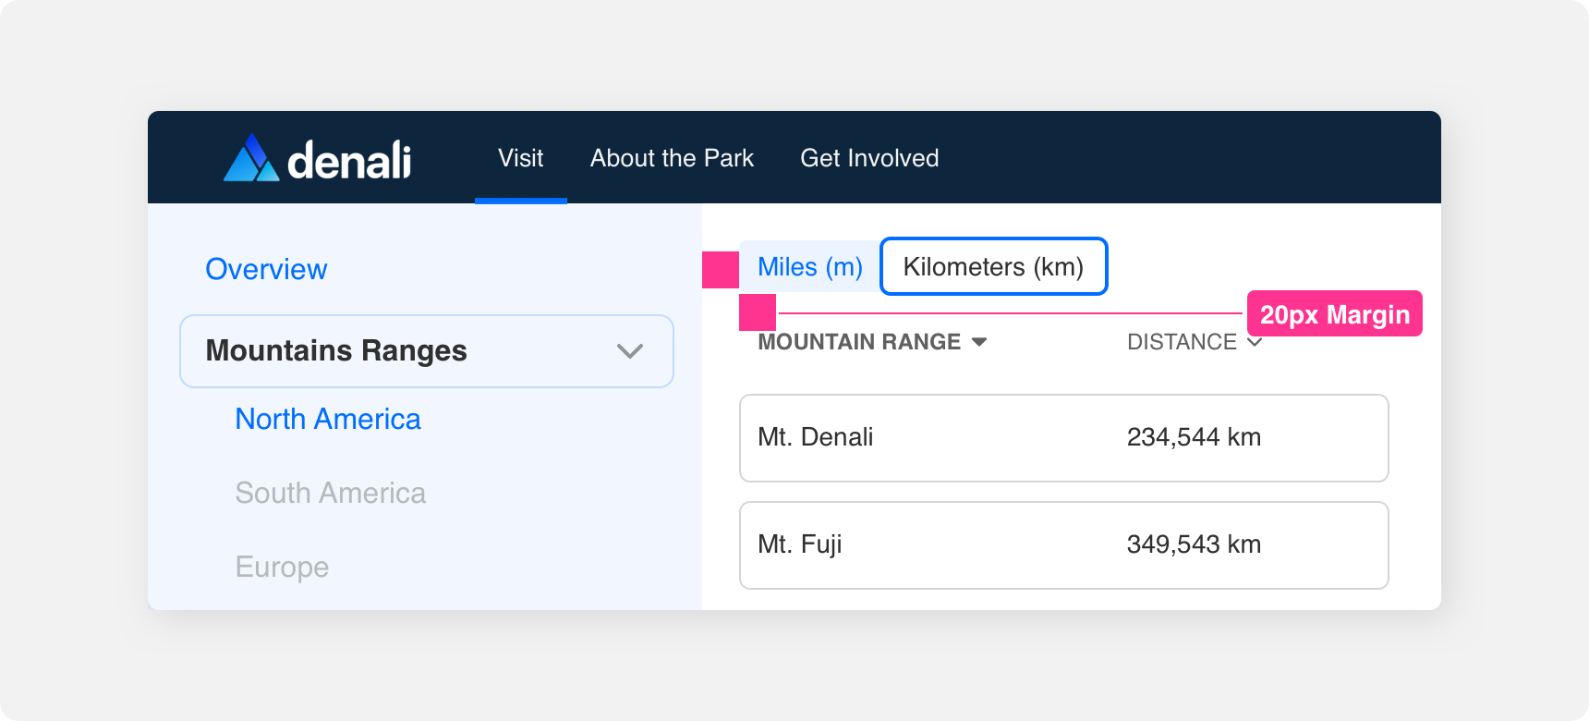Click the denali wordmark text
The height and width of the screenshot is (721, 1589).
(x=349, y=160)
